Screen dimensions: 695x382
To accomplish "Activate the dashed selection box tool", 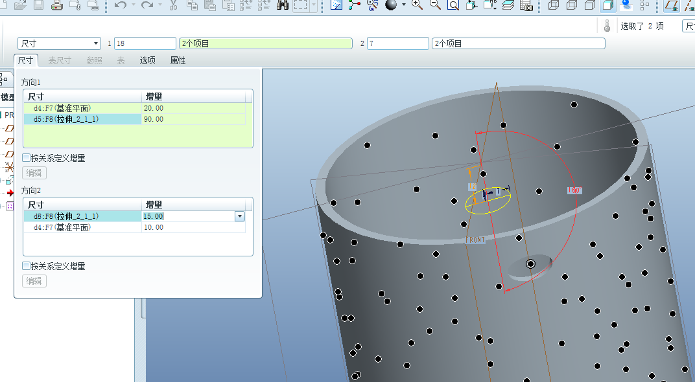I will point(301,5).
